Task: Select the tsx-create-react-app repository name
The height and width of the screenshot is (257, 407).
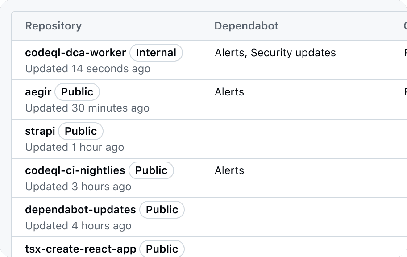Action: point(80,249)
